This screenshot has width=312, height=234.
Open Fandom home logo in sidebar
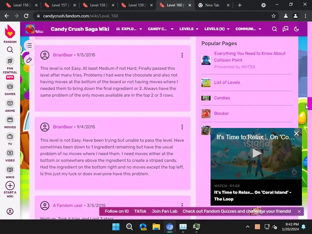10,31
